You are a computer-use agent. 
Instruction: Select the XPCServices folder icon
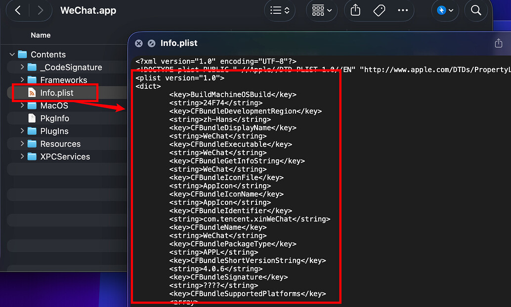tap(32, 156)
